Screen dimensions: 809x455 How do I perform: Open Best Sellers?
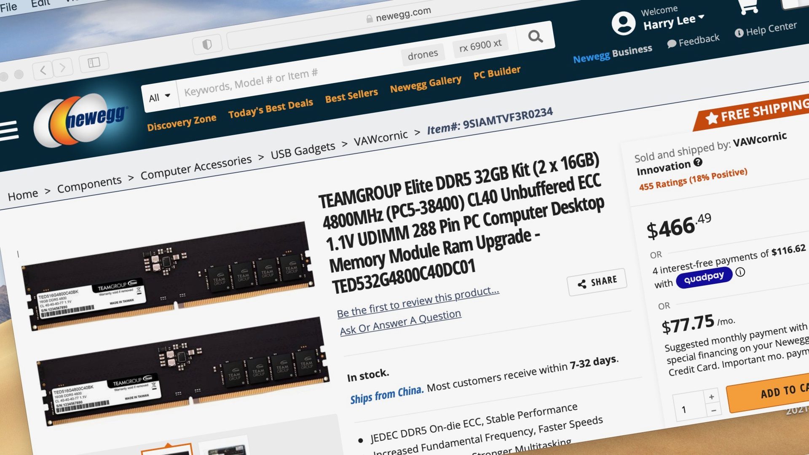(x=351, y=96)
